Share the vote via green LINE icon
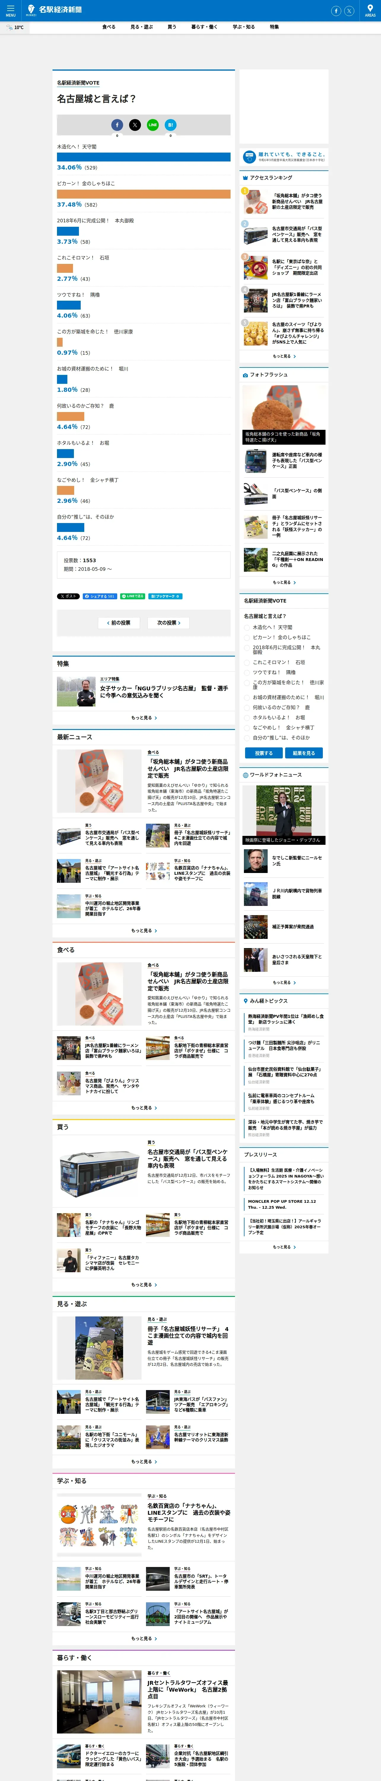Viewport: 381px width, 1781px height. (153, 125)
